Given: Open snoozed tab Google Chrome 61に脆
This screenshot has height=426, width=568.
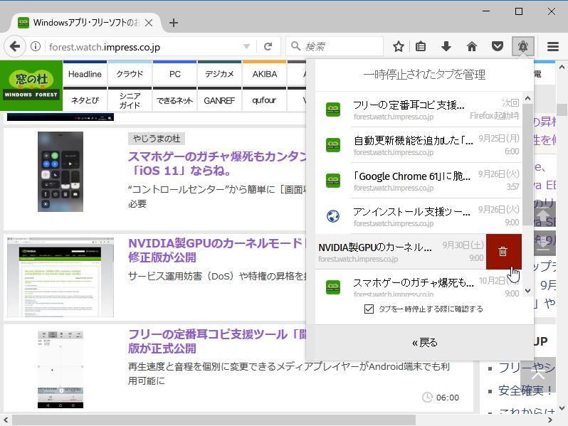Looking at the screenshot, I should [x=419, y=180].
